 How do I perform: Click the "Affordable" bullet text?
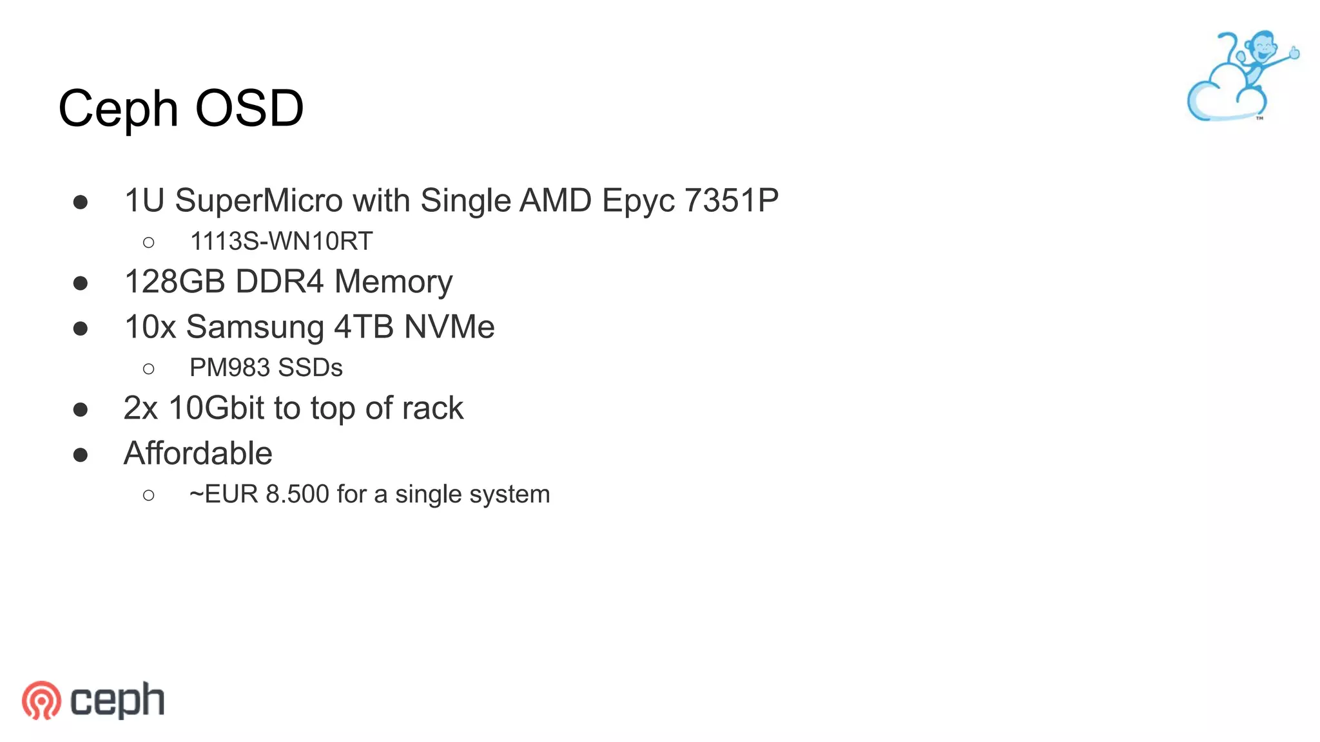point(198,453)
